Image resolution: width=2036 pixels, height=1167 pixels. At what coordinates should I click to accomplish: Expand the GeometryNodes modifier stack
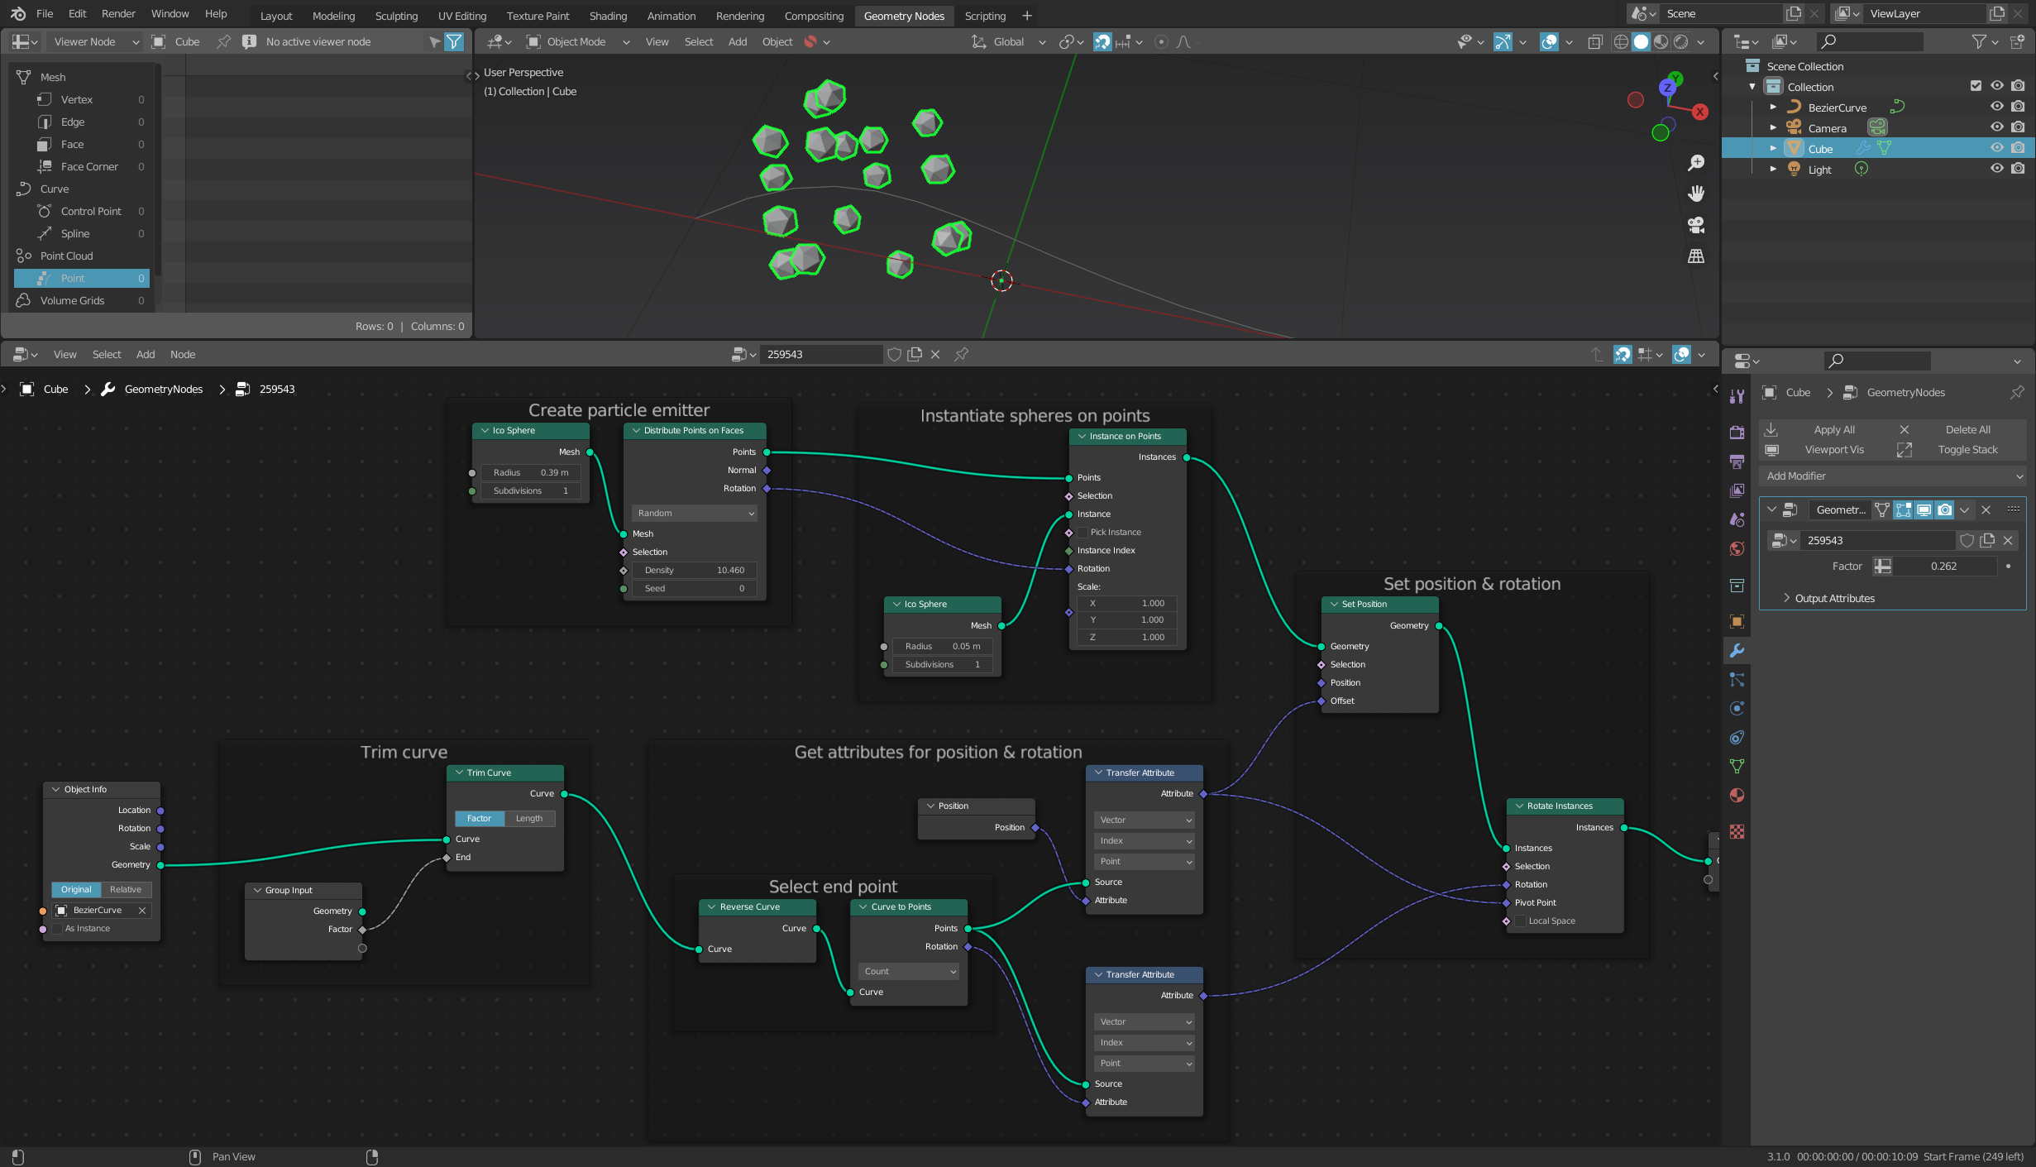click(1773, 508)
